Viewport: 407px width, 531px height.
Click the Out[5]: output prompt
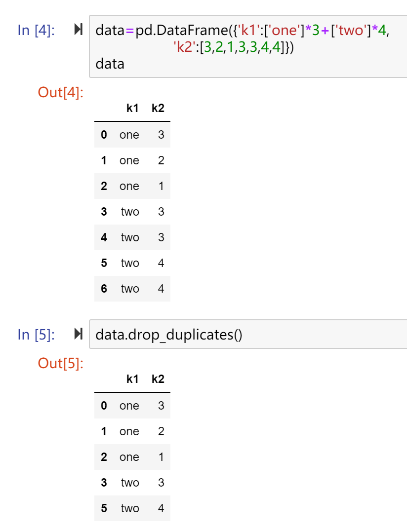pos(61,363)
